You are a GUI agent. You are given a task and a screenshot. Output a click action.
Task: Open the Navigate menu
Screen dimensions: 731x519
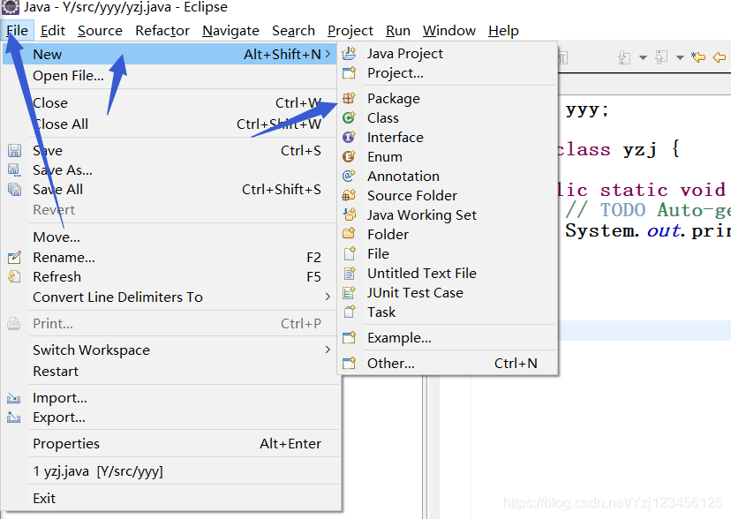(x=230, y=31)
